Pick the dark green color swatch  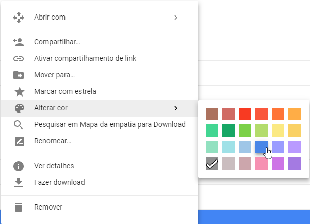click(228, 130)
